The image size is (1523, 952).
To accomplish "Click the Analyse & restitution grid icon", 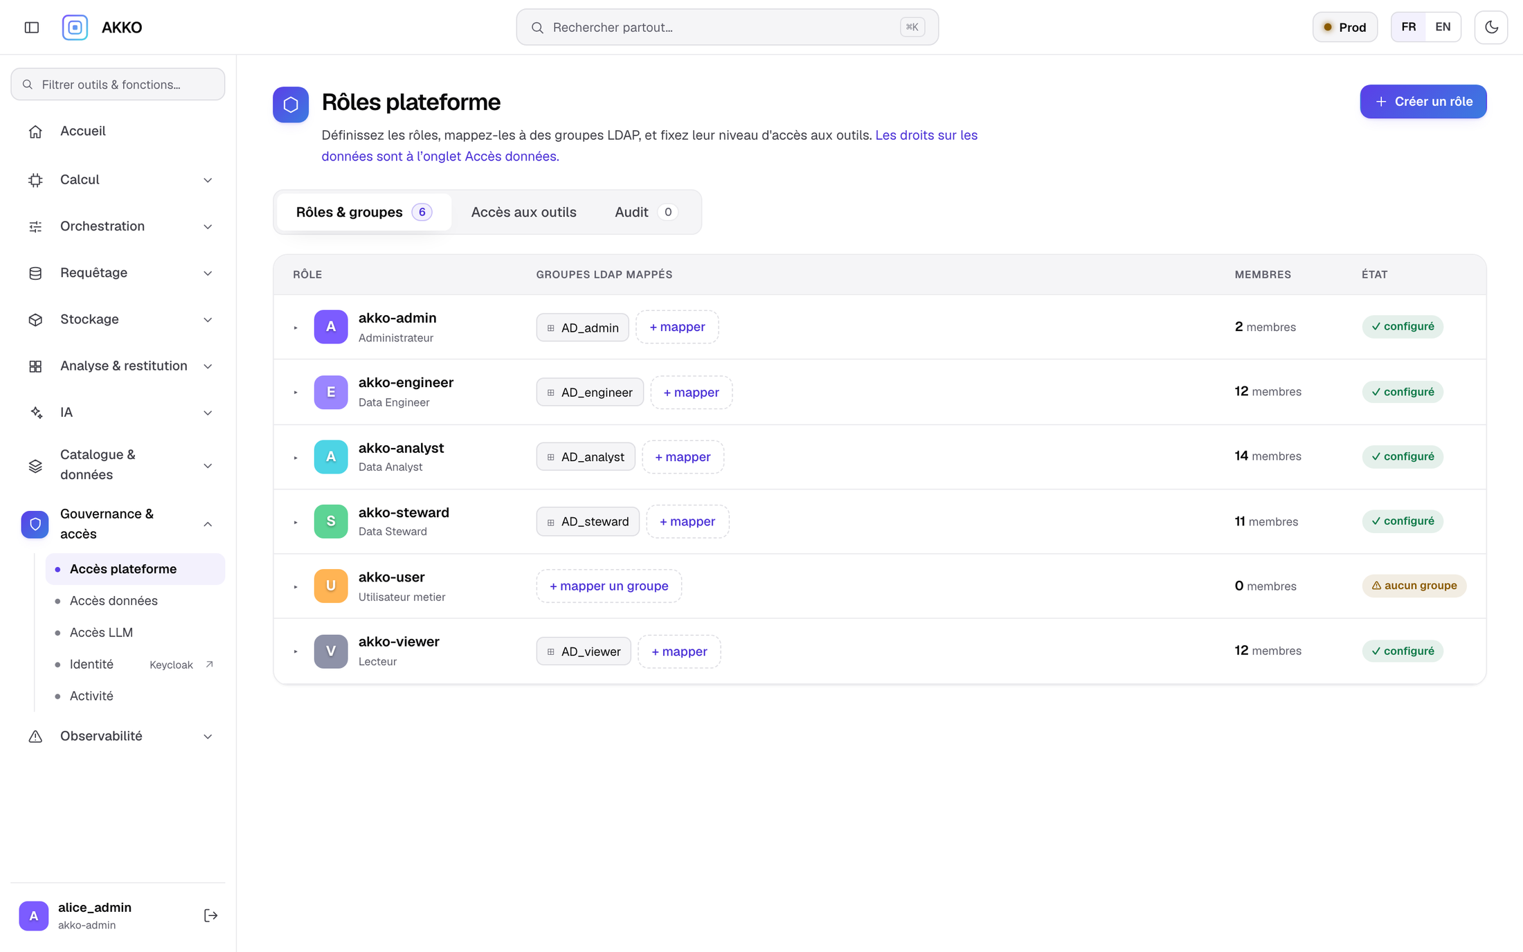I will 35,366.
